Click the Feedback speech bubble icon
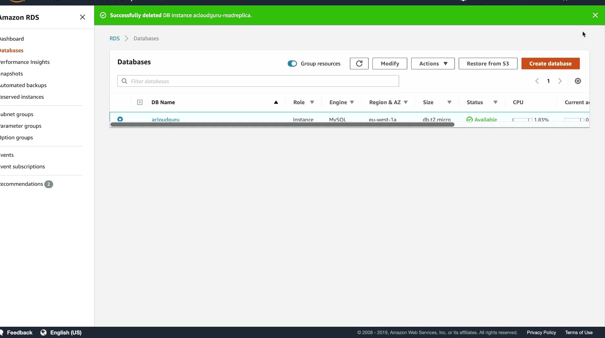605x338 pixels. point(2,333)
